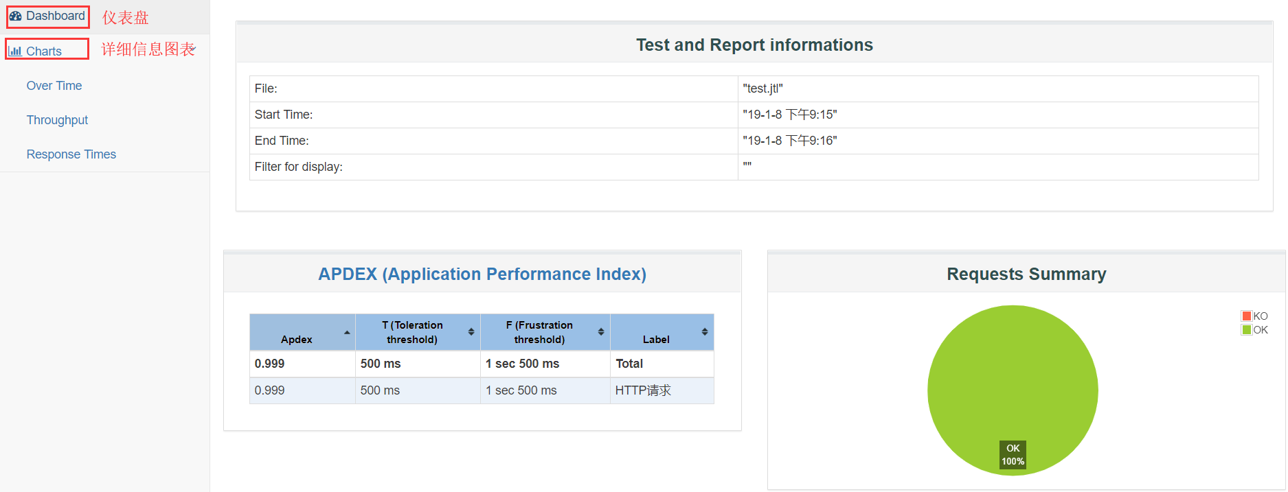The width and height of the screenshot is (1288, 492).
Task: Click the red KO color box
Action: (1247, 316)
